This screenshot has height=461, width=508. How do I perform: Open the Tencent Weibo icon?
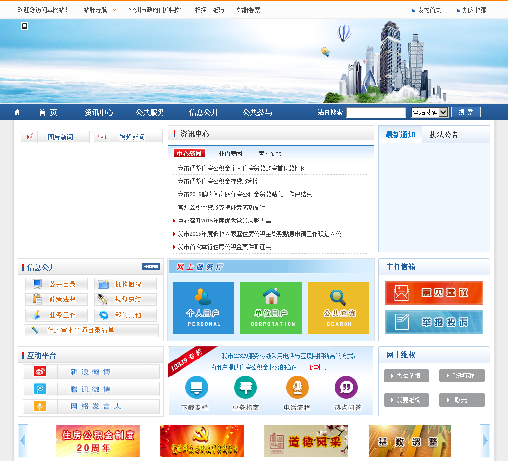[x=40, y=389]
